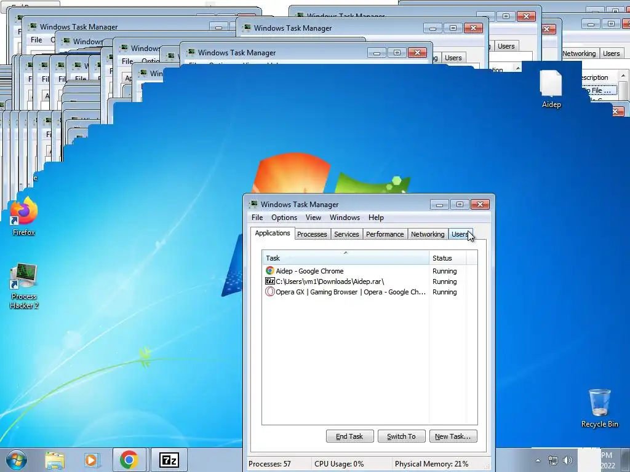Show hidden tray icons arrow
This screenshot has height=472, width=630.
point(538,460)
